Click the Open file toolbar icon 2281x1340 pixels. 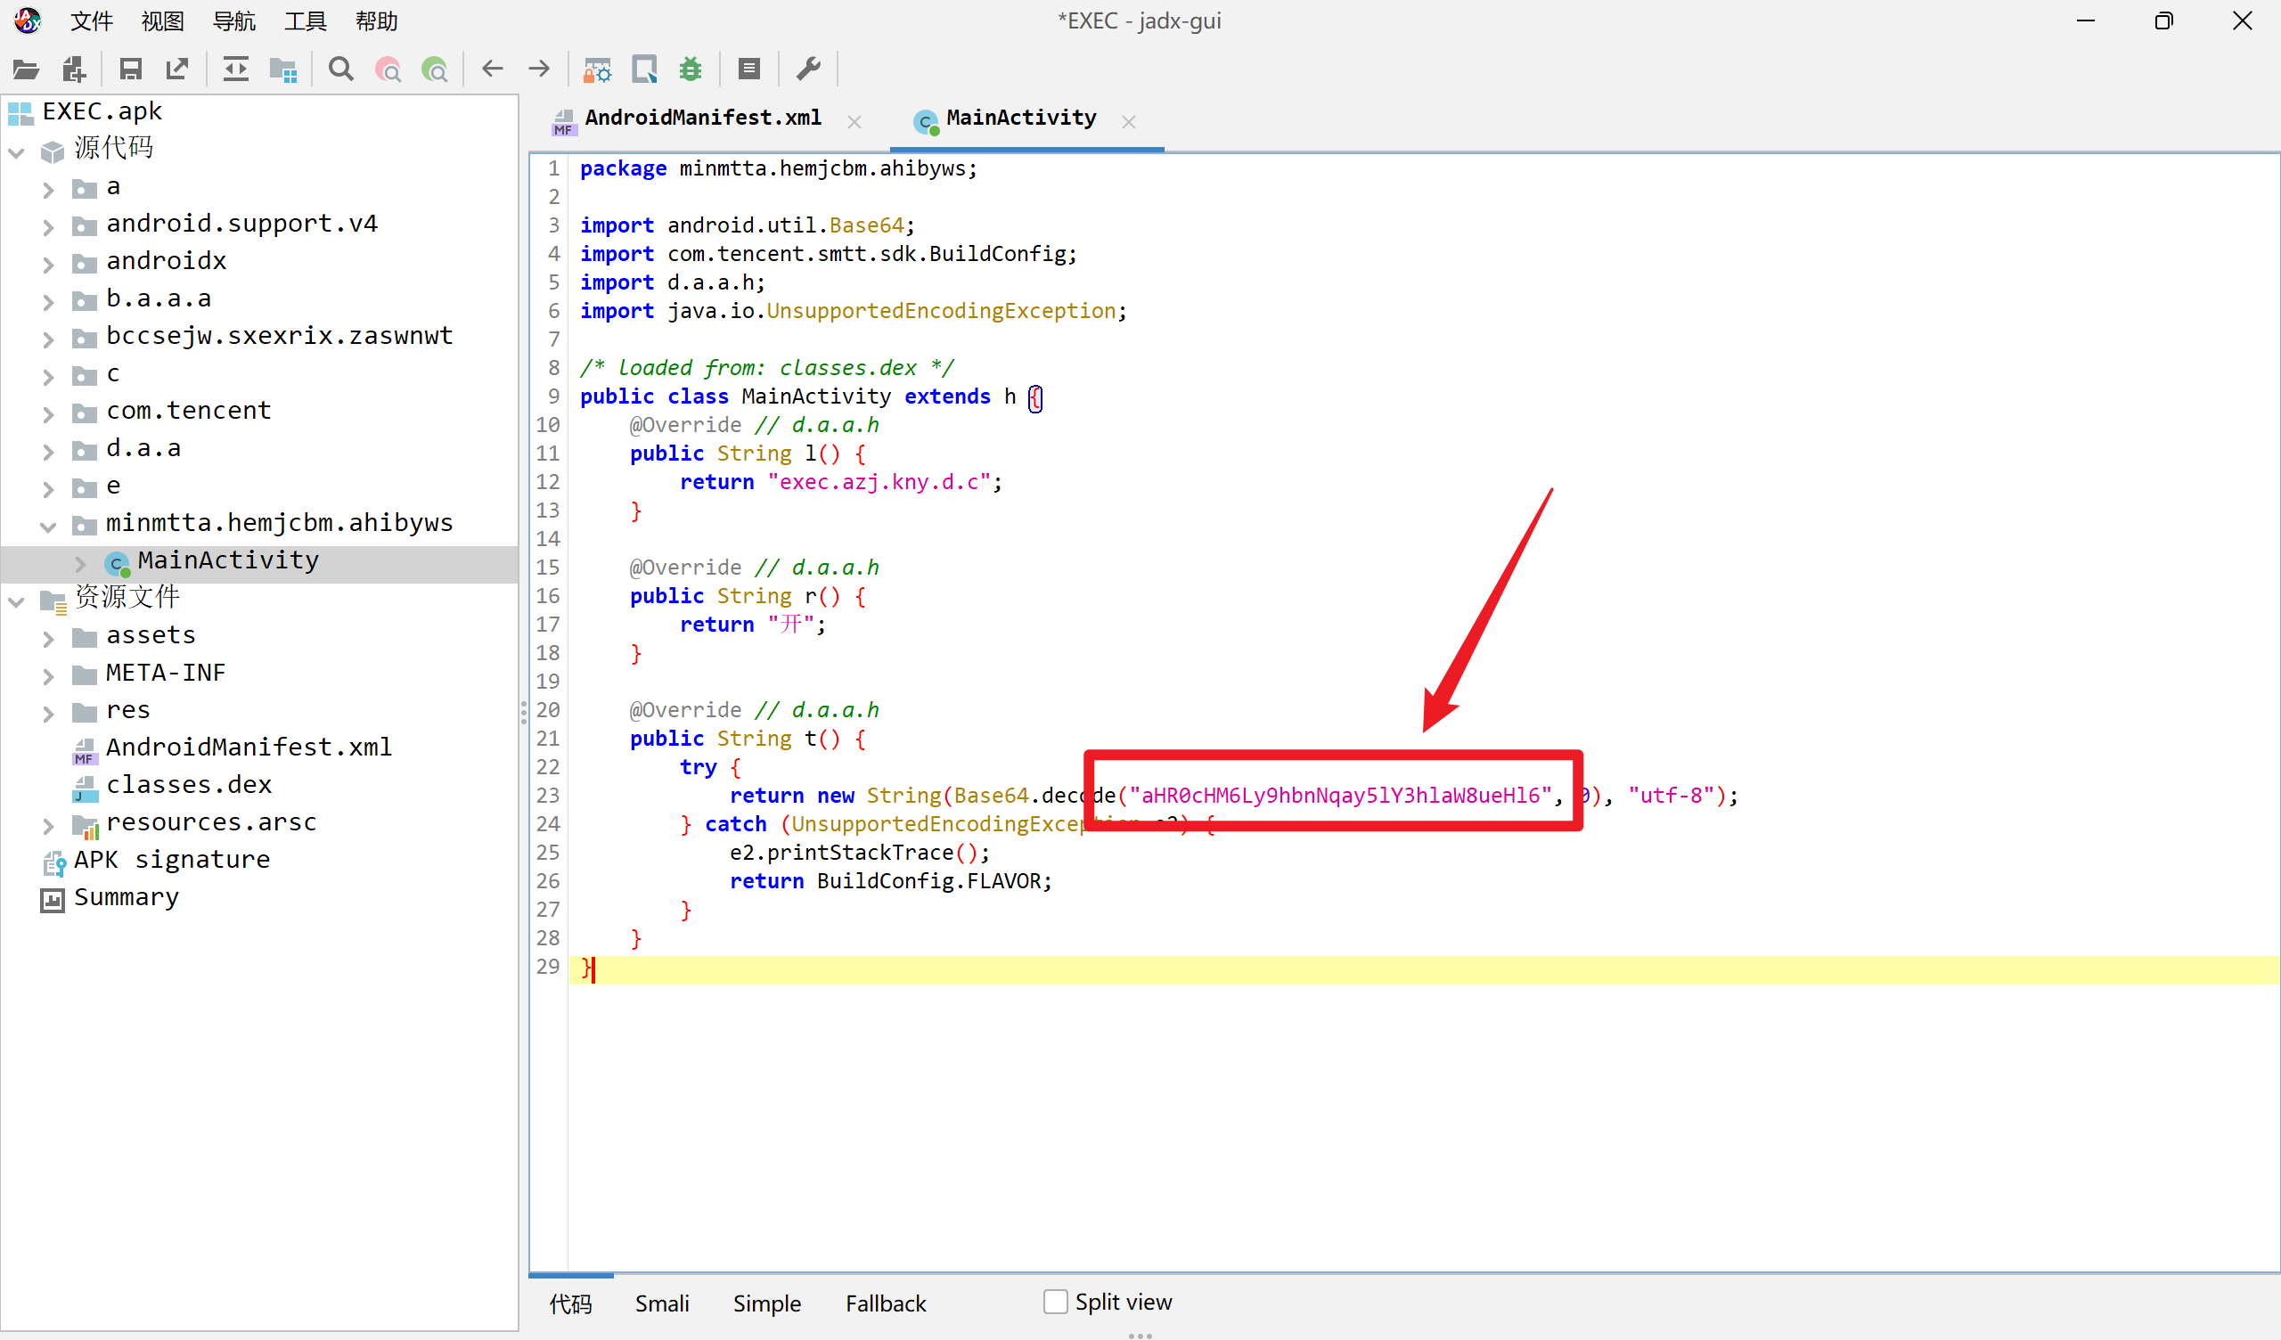click(x=26, y=69)
